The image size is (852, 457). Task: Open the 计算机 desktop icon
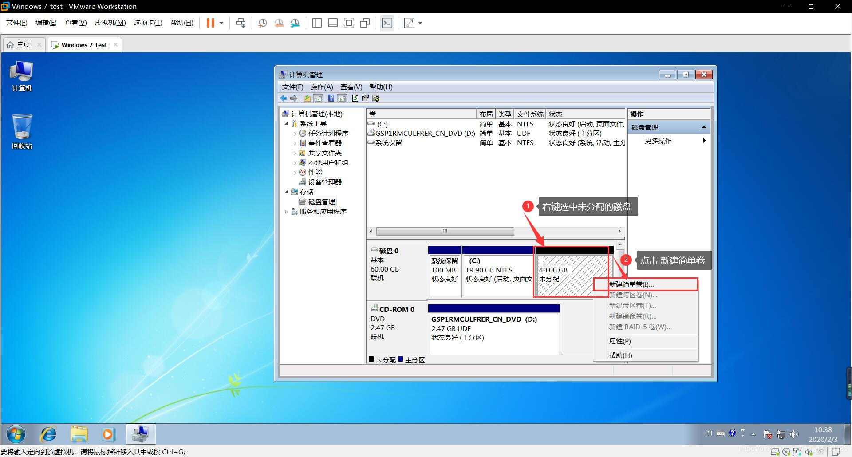22,76
